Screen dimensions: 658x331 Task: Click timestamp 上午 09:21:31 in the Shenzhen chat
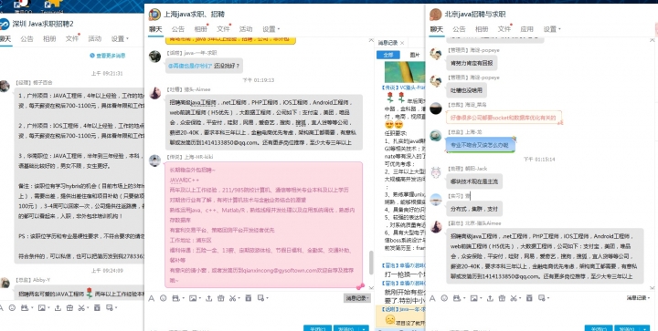pos(108,73)
